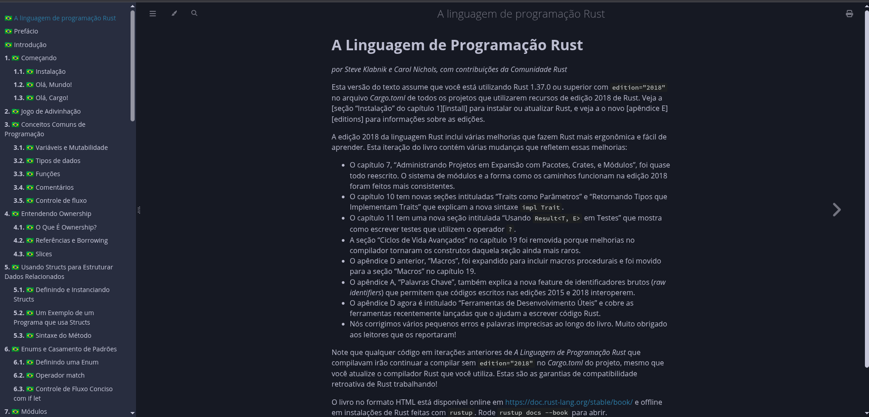This screenshot has width=869, height=417.
Task: Open the Prefácio chapter
Action: 21,31
